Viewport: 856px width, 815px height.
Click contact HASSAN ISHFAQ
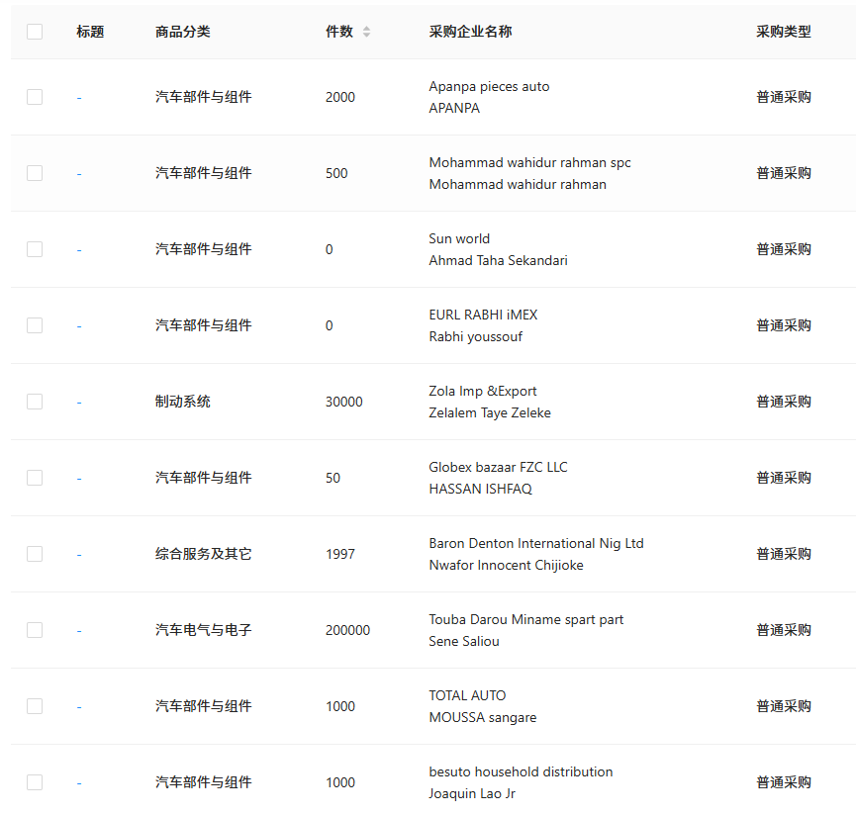click(x=480, y=489)
